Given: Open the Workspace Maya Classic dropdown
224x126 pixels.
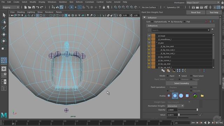Looking at the screenshot, I should pyautogui.click(x=203, y=2).
